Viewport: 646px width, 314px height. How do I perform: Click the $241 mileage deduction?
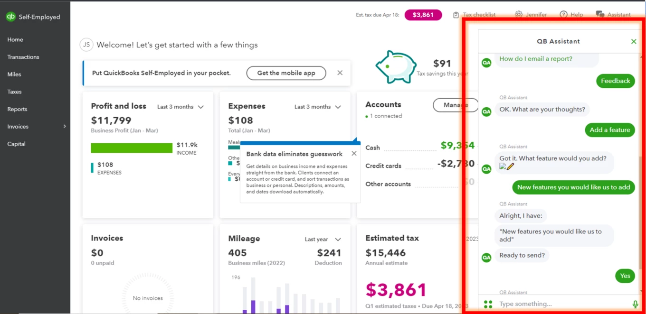tap(330, 253)
